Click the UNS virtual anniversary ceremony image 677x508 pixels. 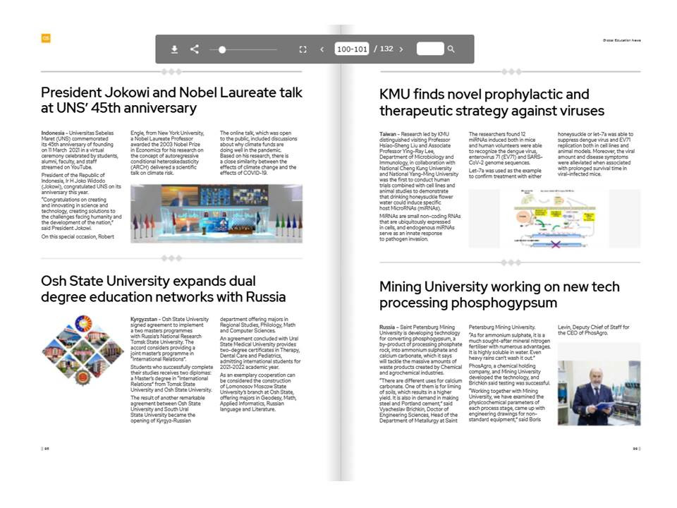pyautogui.click(x=216, y=214)
